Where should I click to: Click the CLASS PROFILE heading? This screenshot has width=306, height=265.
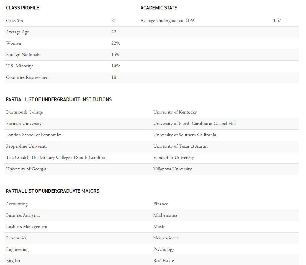tap(23, 8)
